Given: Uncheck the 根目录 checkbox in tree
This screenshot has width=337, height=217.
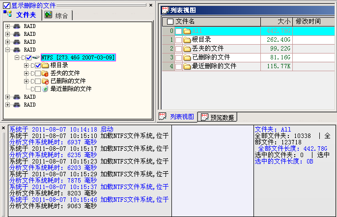Looking at the screenshot, I should 38,65.
